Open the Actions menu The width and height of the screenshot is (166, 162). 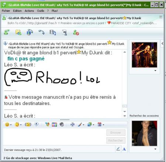click(x=29, y=11)
